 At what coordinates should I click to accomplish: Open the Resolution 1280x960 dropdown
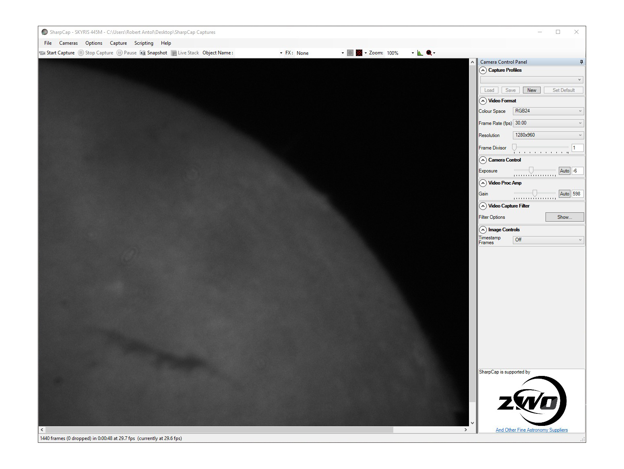548,135
